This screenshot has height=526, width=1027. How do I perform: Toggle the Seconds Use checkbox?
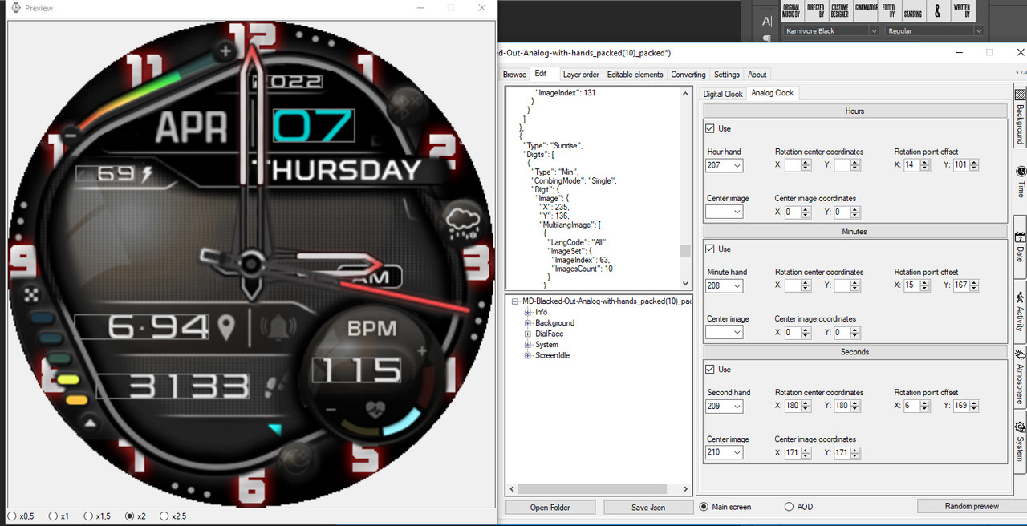tap(710, 370)
